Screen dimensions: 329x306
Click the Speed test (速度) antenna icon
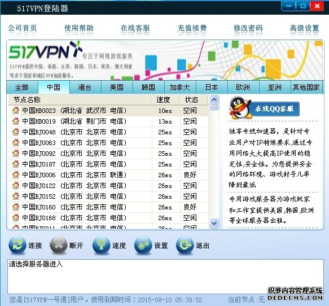[101, 245]
